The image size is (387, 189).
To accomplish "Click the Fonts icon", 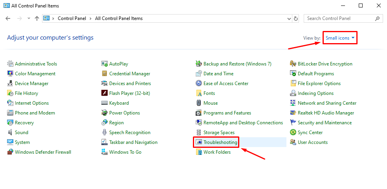I will pyautogui.click(x=199, y=93).
